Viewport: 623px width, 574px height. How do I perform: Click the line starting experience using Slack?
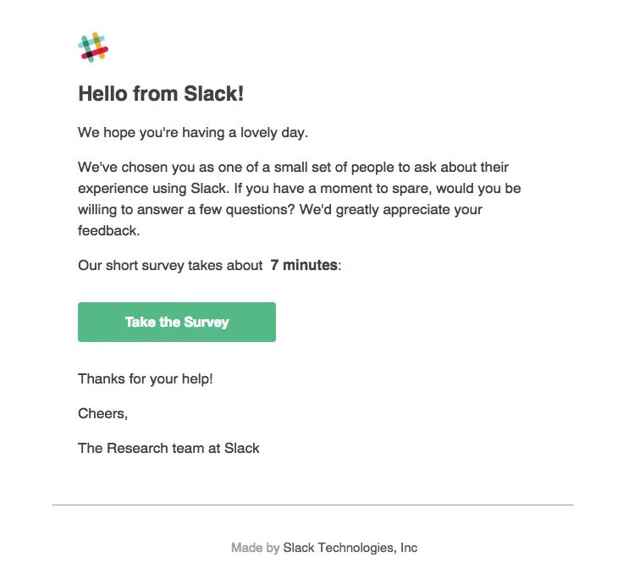[x=300, y=189]
